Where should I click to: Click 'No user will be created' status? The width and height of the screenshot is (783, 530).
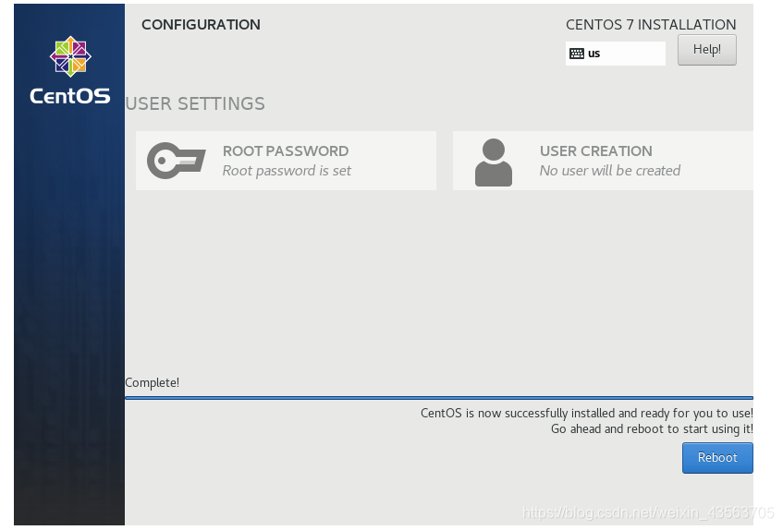[610, 171]
